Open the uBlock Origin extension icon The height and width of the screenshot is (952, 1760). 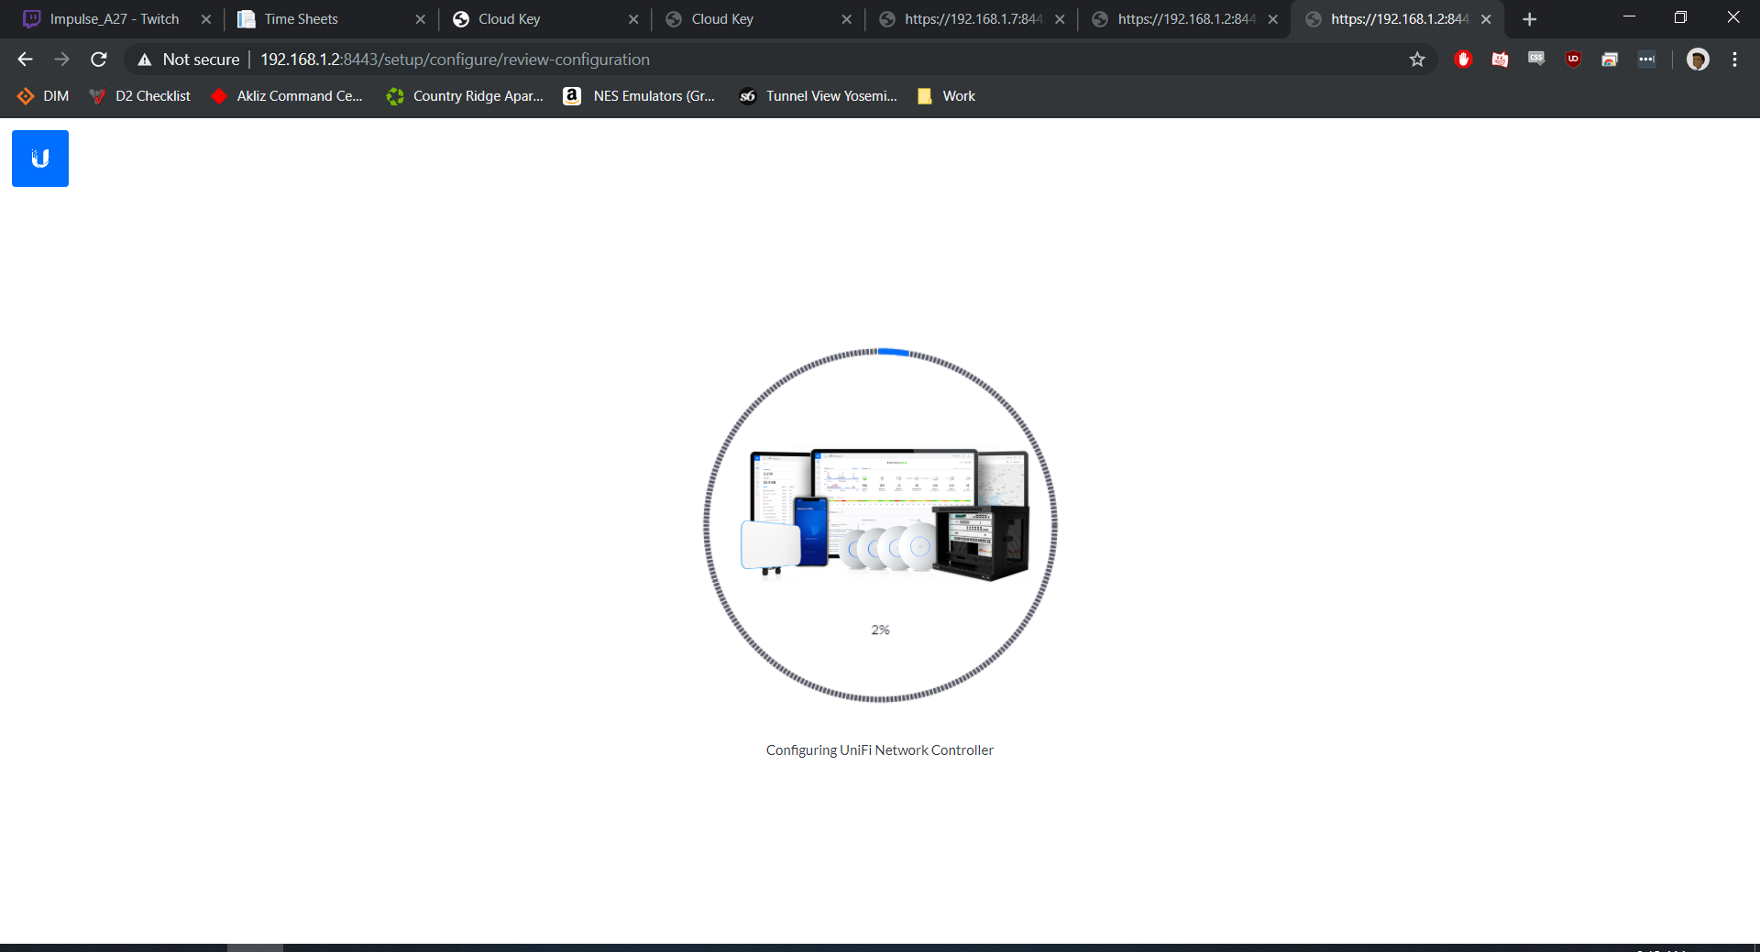point(1573,60)
